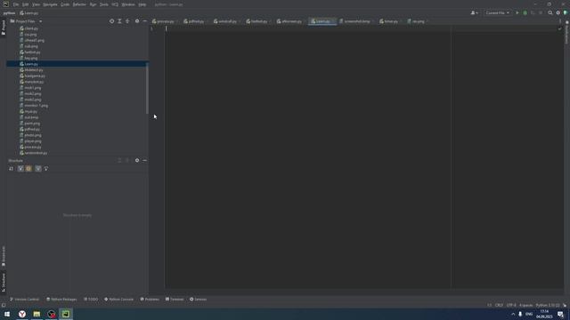Toggle the Project side tab
Viewport: 570px width, 320px height.
pos(4,28)
